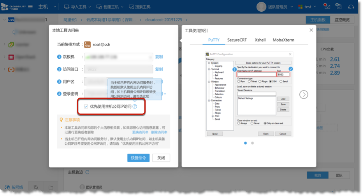Select the MobaXterm tab
362x196 pixels.
coord(283,40)
